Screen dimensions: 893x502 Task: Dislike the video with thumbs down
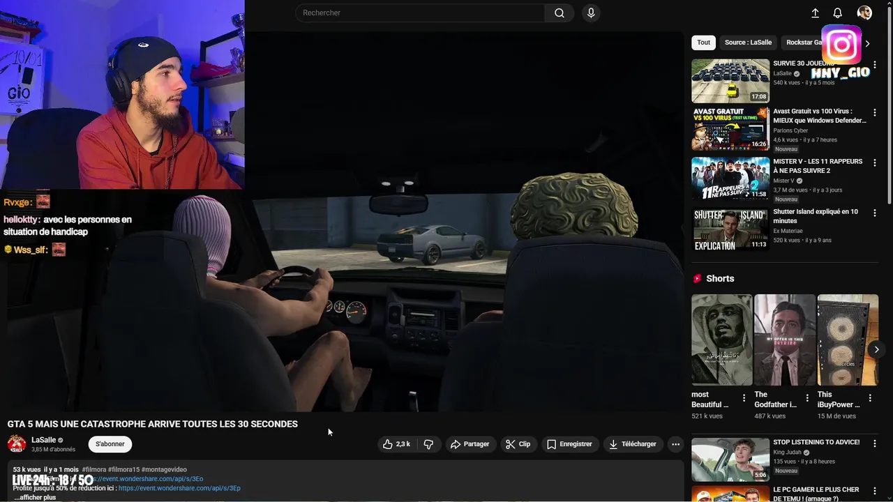pos(429,444)
